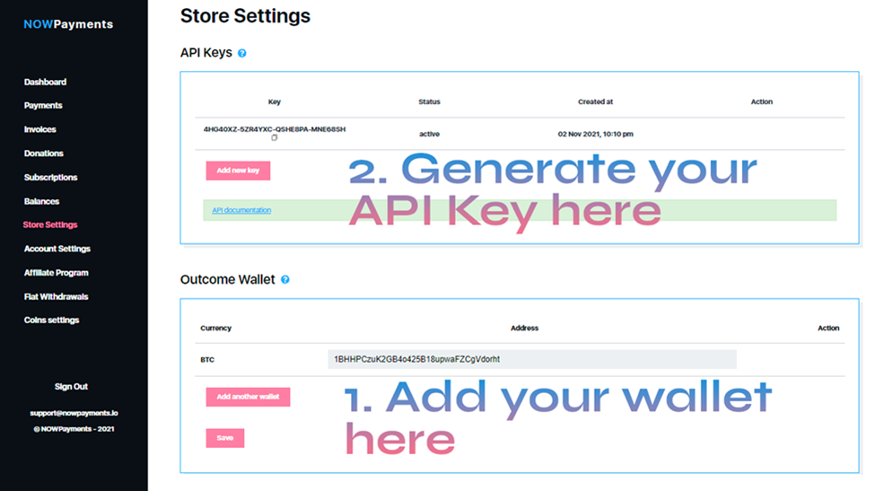Image resolution: width=875 pixels, height=491 pixels.
Task: Open the API documentation link
Action: pos(241,210)
